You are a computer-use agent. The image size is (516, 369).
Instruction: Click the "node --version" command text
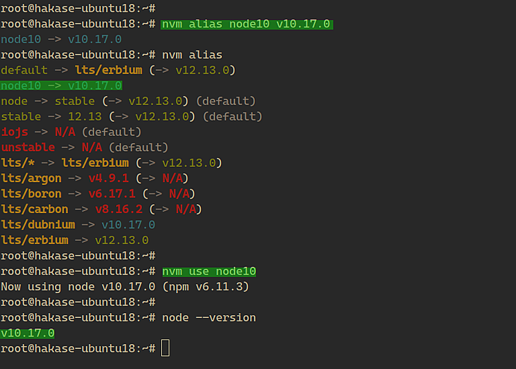209,318
